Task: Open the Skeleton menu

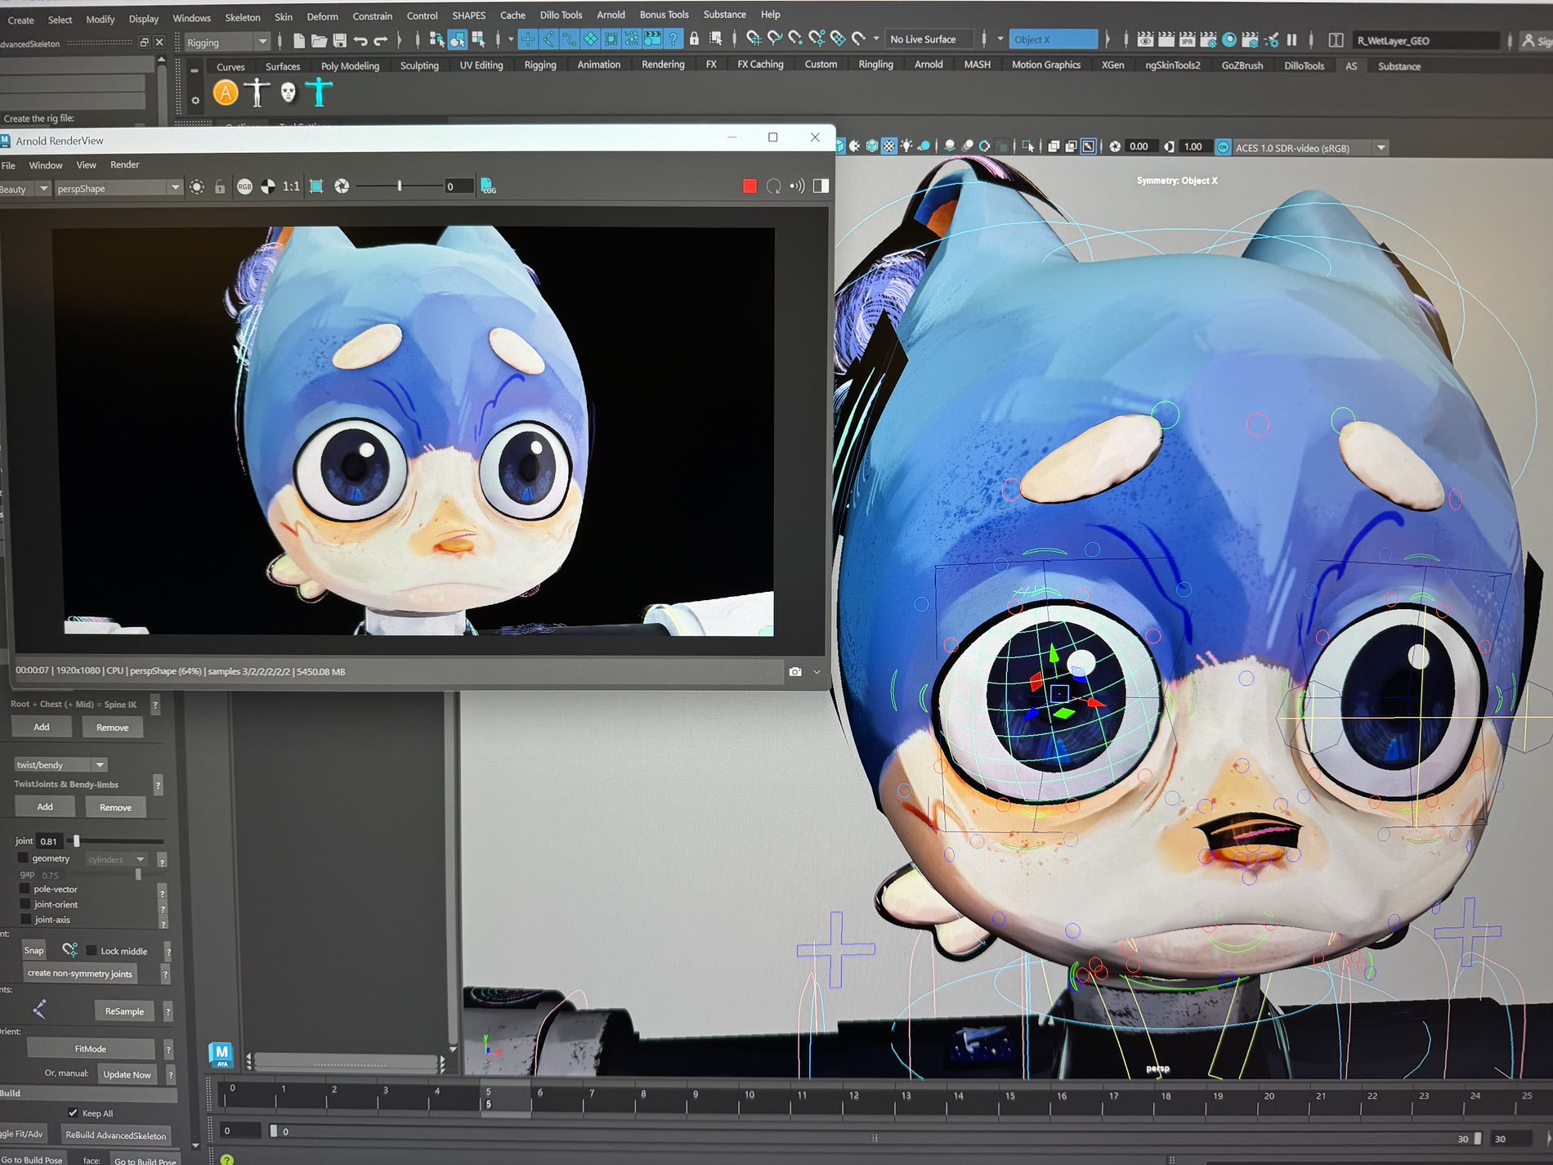Action: [x=242, y=17]
